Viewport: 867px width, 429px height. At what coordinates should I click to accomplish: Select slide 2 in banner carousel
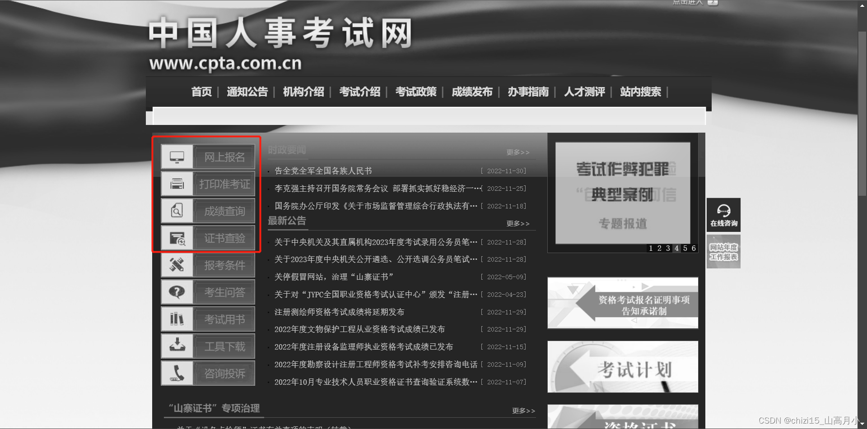[x=659, y=248]
